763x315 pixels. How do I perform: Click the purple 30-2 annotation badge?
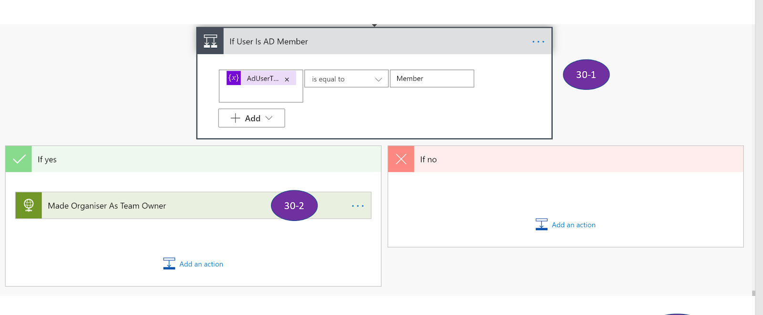click(x=294, y=206)
